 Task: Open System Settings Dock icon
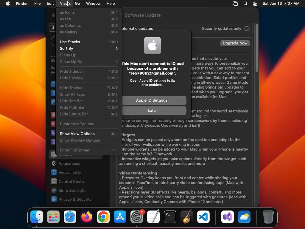[x=136, y=217]
